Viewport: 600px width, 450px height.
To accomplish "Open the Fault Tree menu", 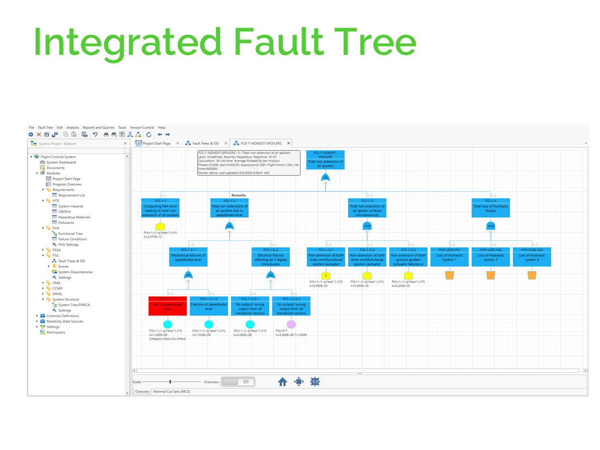I will (x=45, y=128).
